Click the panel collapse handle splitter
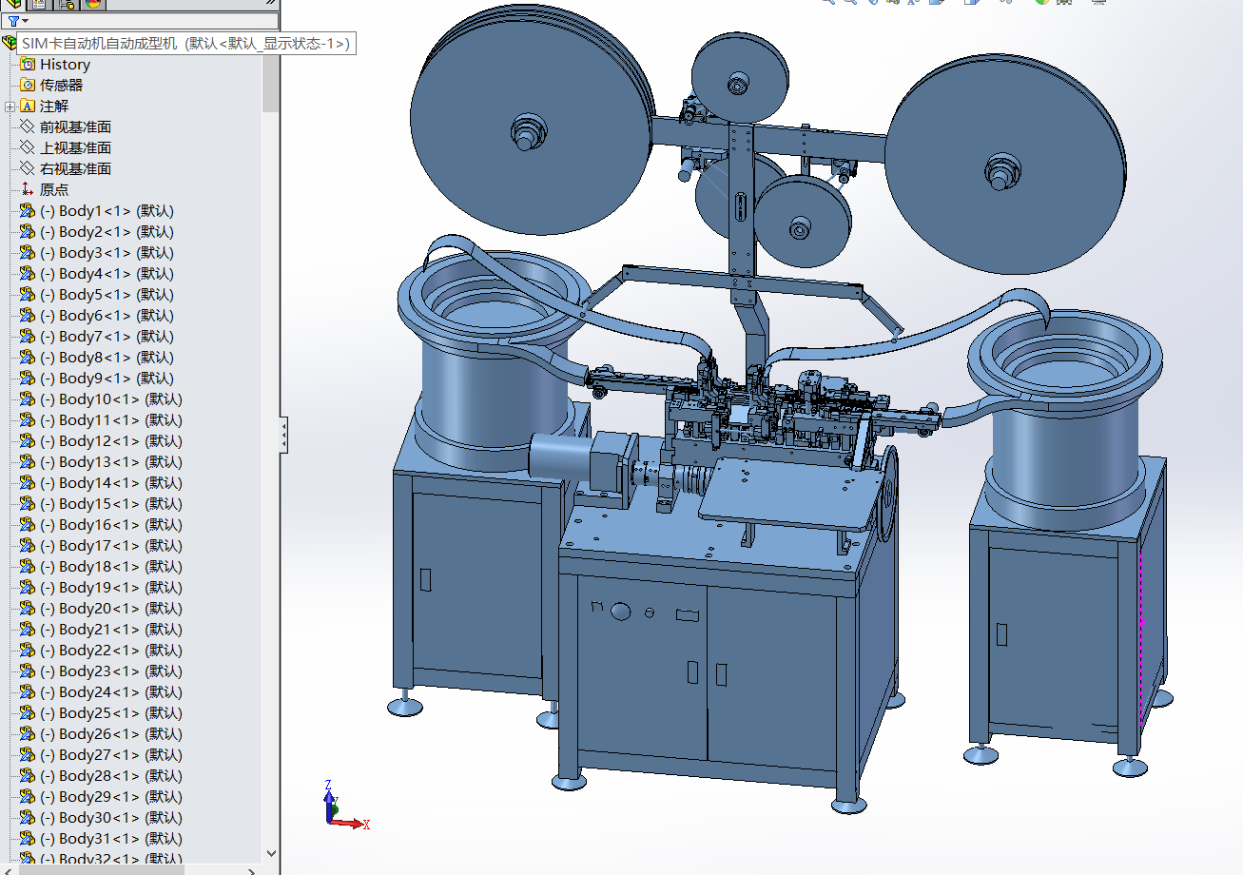Screen dimensions: 1243x875 (x=283, y=437)
